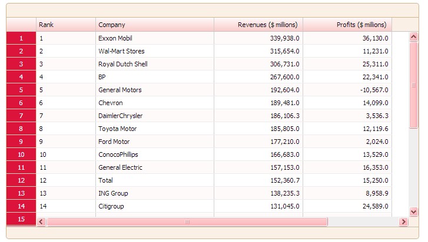Screen dimensions: 428x242
Task: Click the Toyota Motor company cell
Action: [x=154, y=129]
